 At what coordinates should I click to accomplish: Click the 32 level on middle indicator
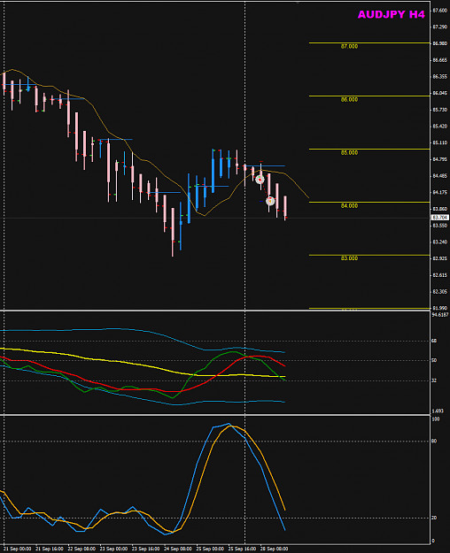click(x=434, y=380)
